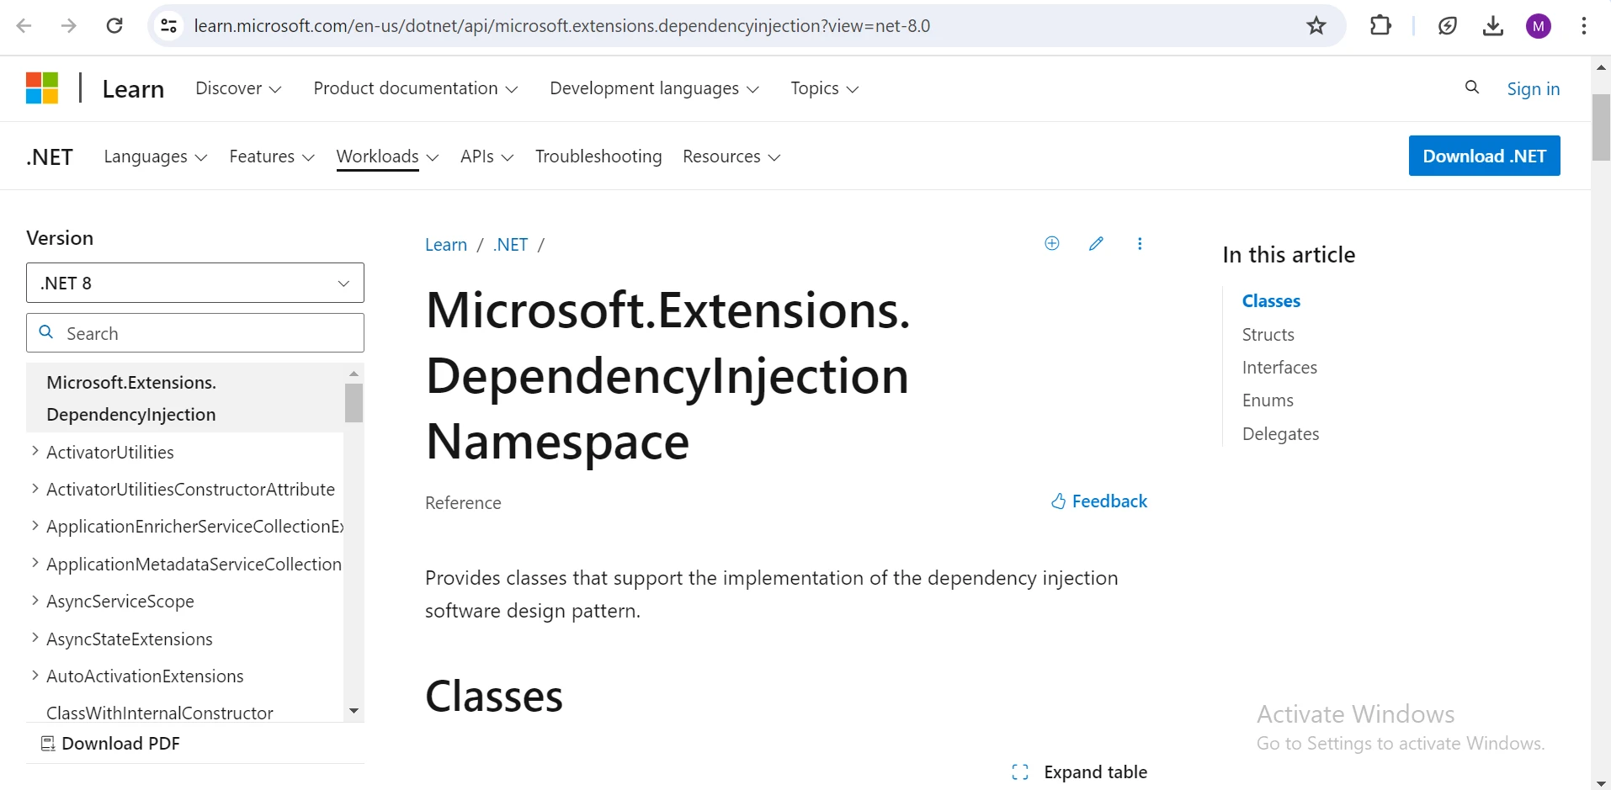Click the browser forward arrow
Screen dimensions: 1611x790
click(69, 26)
